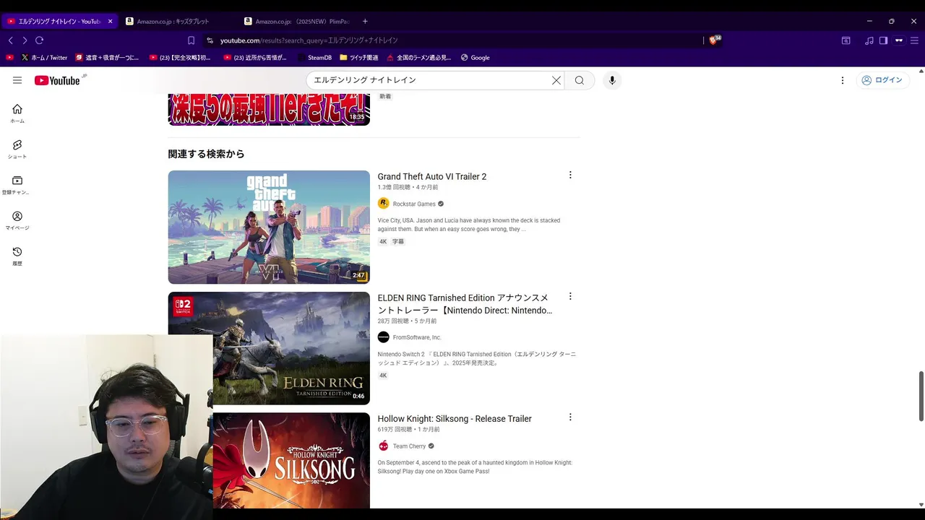Viewport: 925px width, 520px height.
Task: Open the SteamDB bookmark
Action: [314, 58]
